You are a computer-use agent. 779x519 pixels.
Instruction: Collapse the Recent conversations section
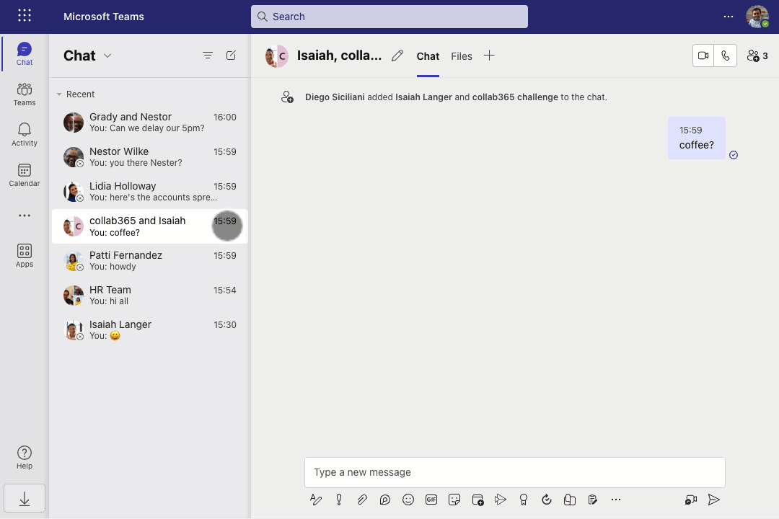[x=59, y=94]
